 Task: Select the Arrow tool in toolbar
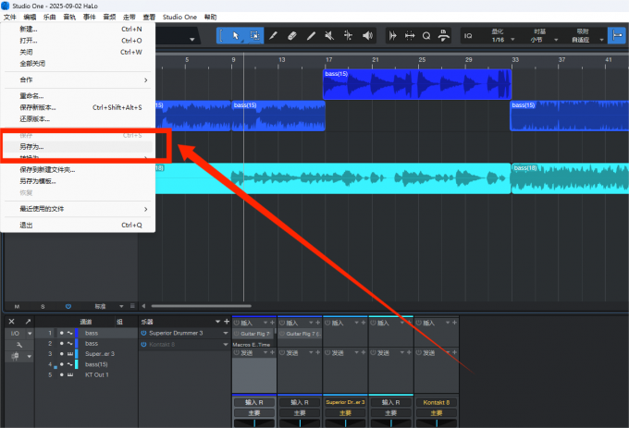click(x=235, y=36)
